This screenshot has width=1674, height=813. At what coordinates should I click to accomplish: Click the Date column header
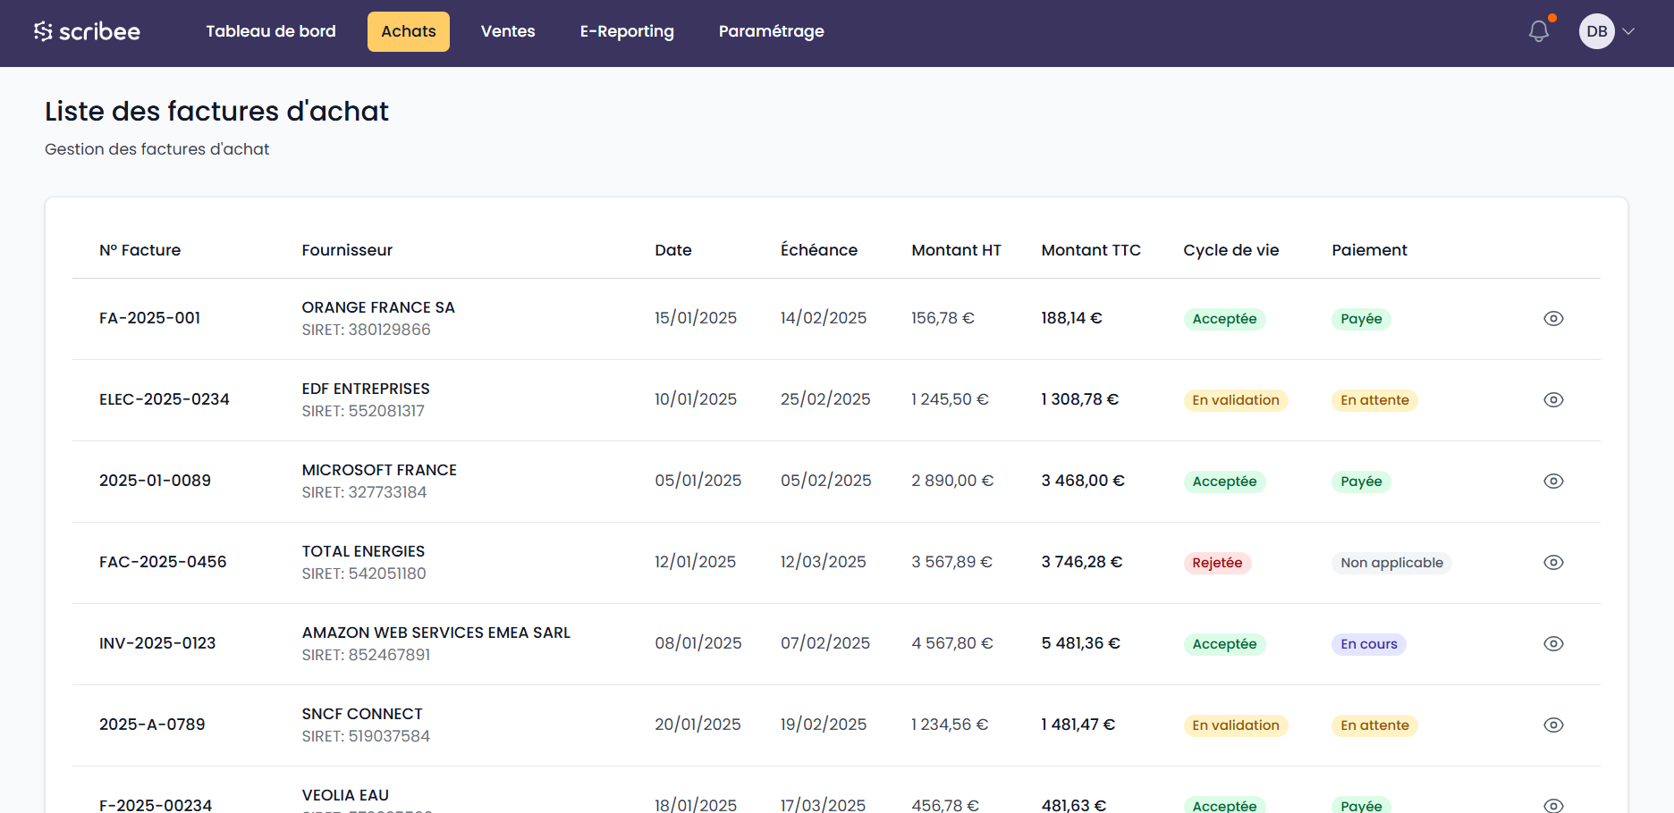coord(673,250)
